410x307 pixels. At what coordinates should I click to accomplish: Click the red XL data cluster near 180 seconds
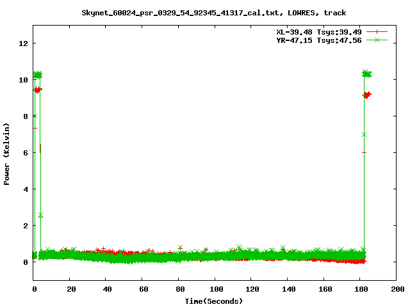coord(367,95)
